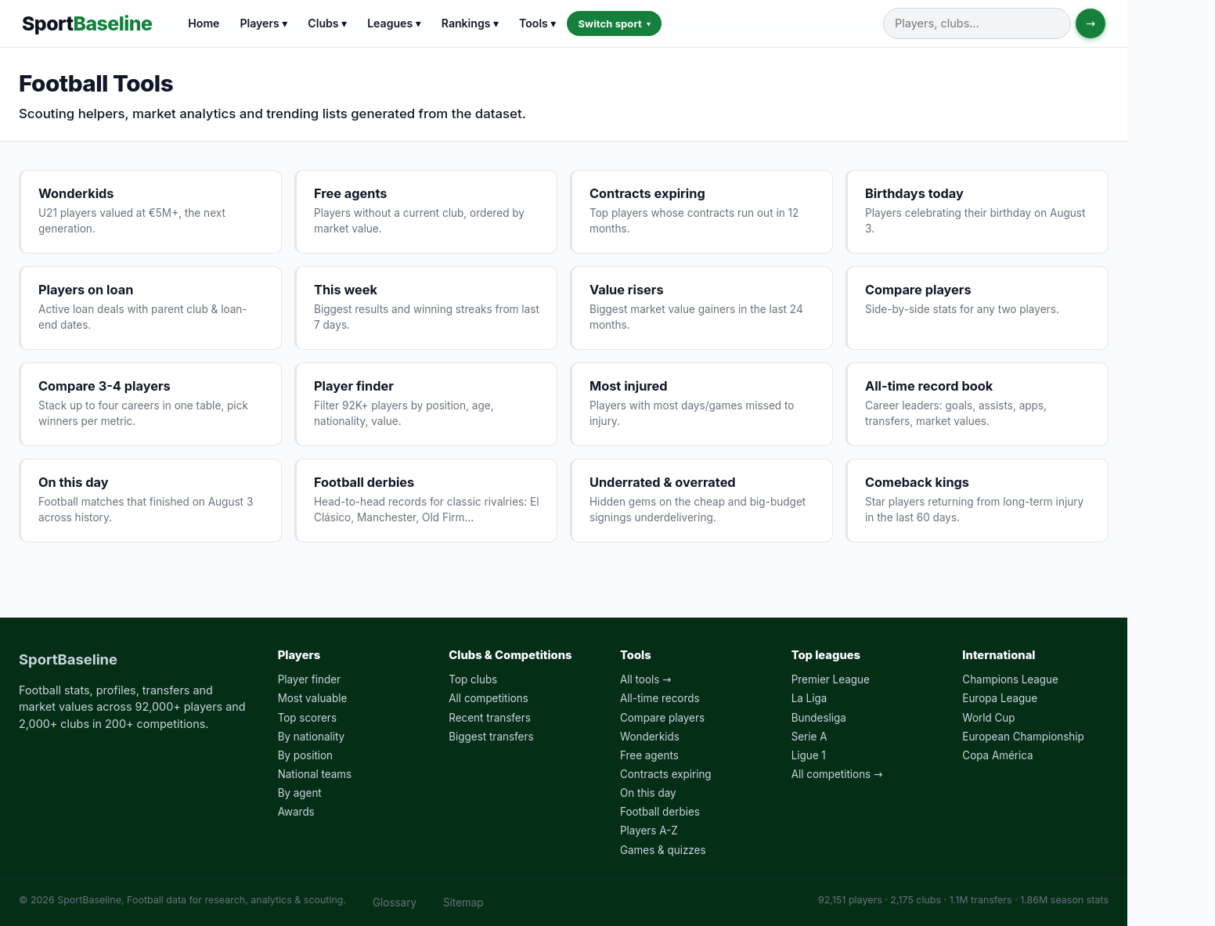Click the footer Copa América link
The height and width of the screenshot is (926, 1215).
[x=997, y=755]
